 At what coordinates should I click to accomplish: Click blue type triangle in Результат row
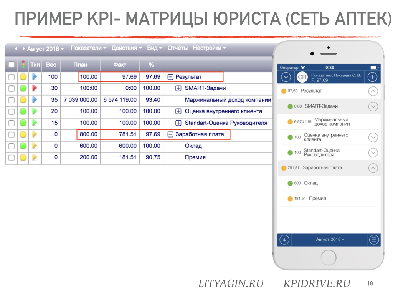pos(35,77)
